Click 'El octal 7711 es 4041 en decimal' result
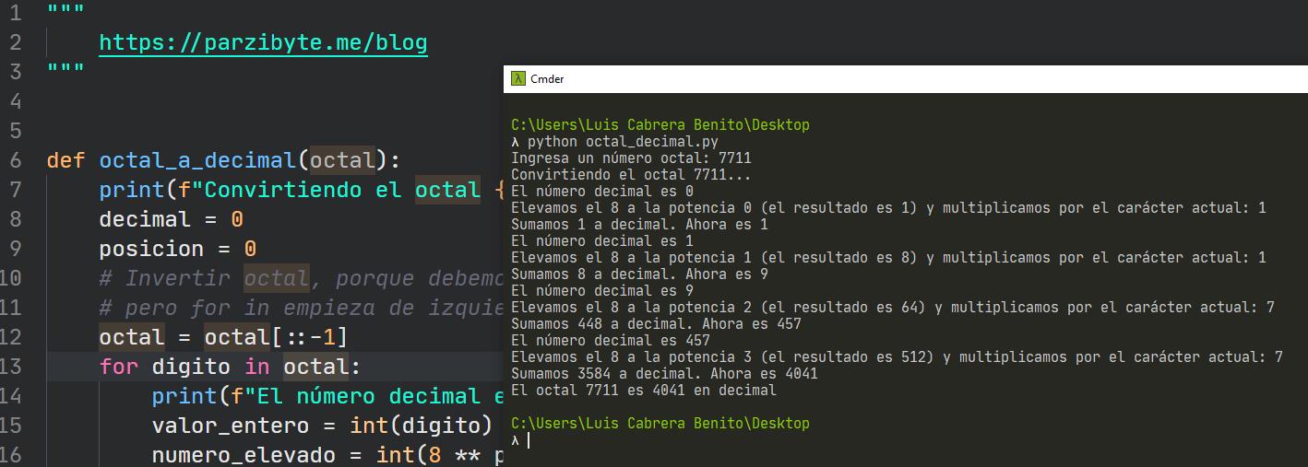 click(x=644, y=390)
